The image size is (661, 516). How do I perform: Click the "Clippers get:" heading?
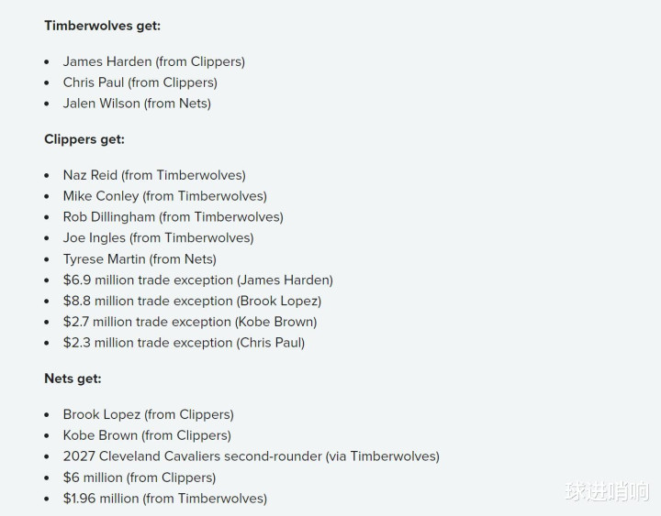tap(84, 139)
